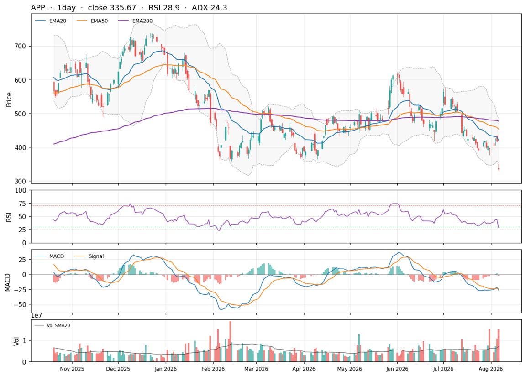This screenshot has width=526, height=376.
Task: Select the purple line sample beside EMA200
Action: (123, 21)
